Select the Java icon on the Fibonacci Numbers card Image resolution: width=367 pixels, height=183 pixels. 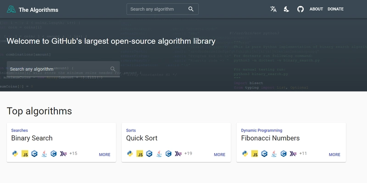(x=274, y=154)
